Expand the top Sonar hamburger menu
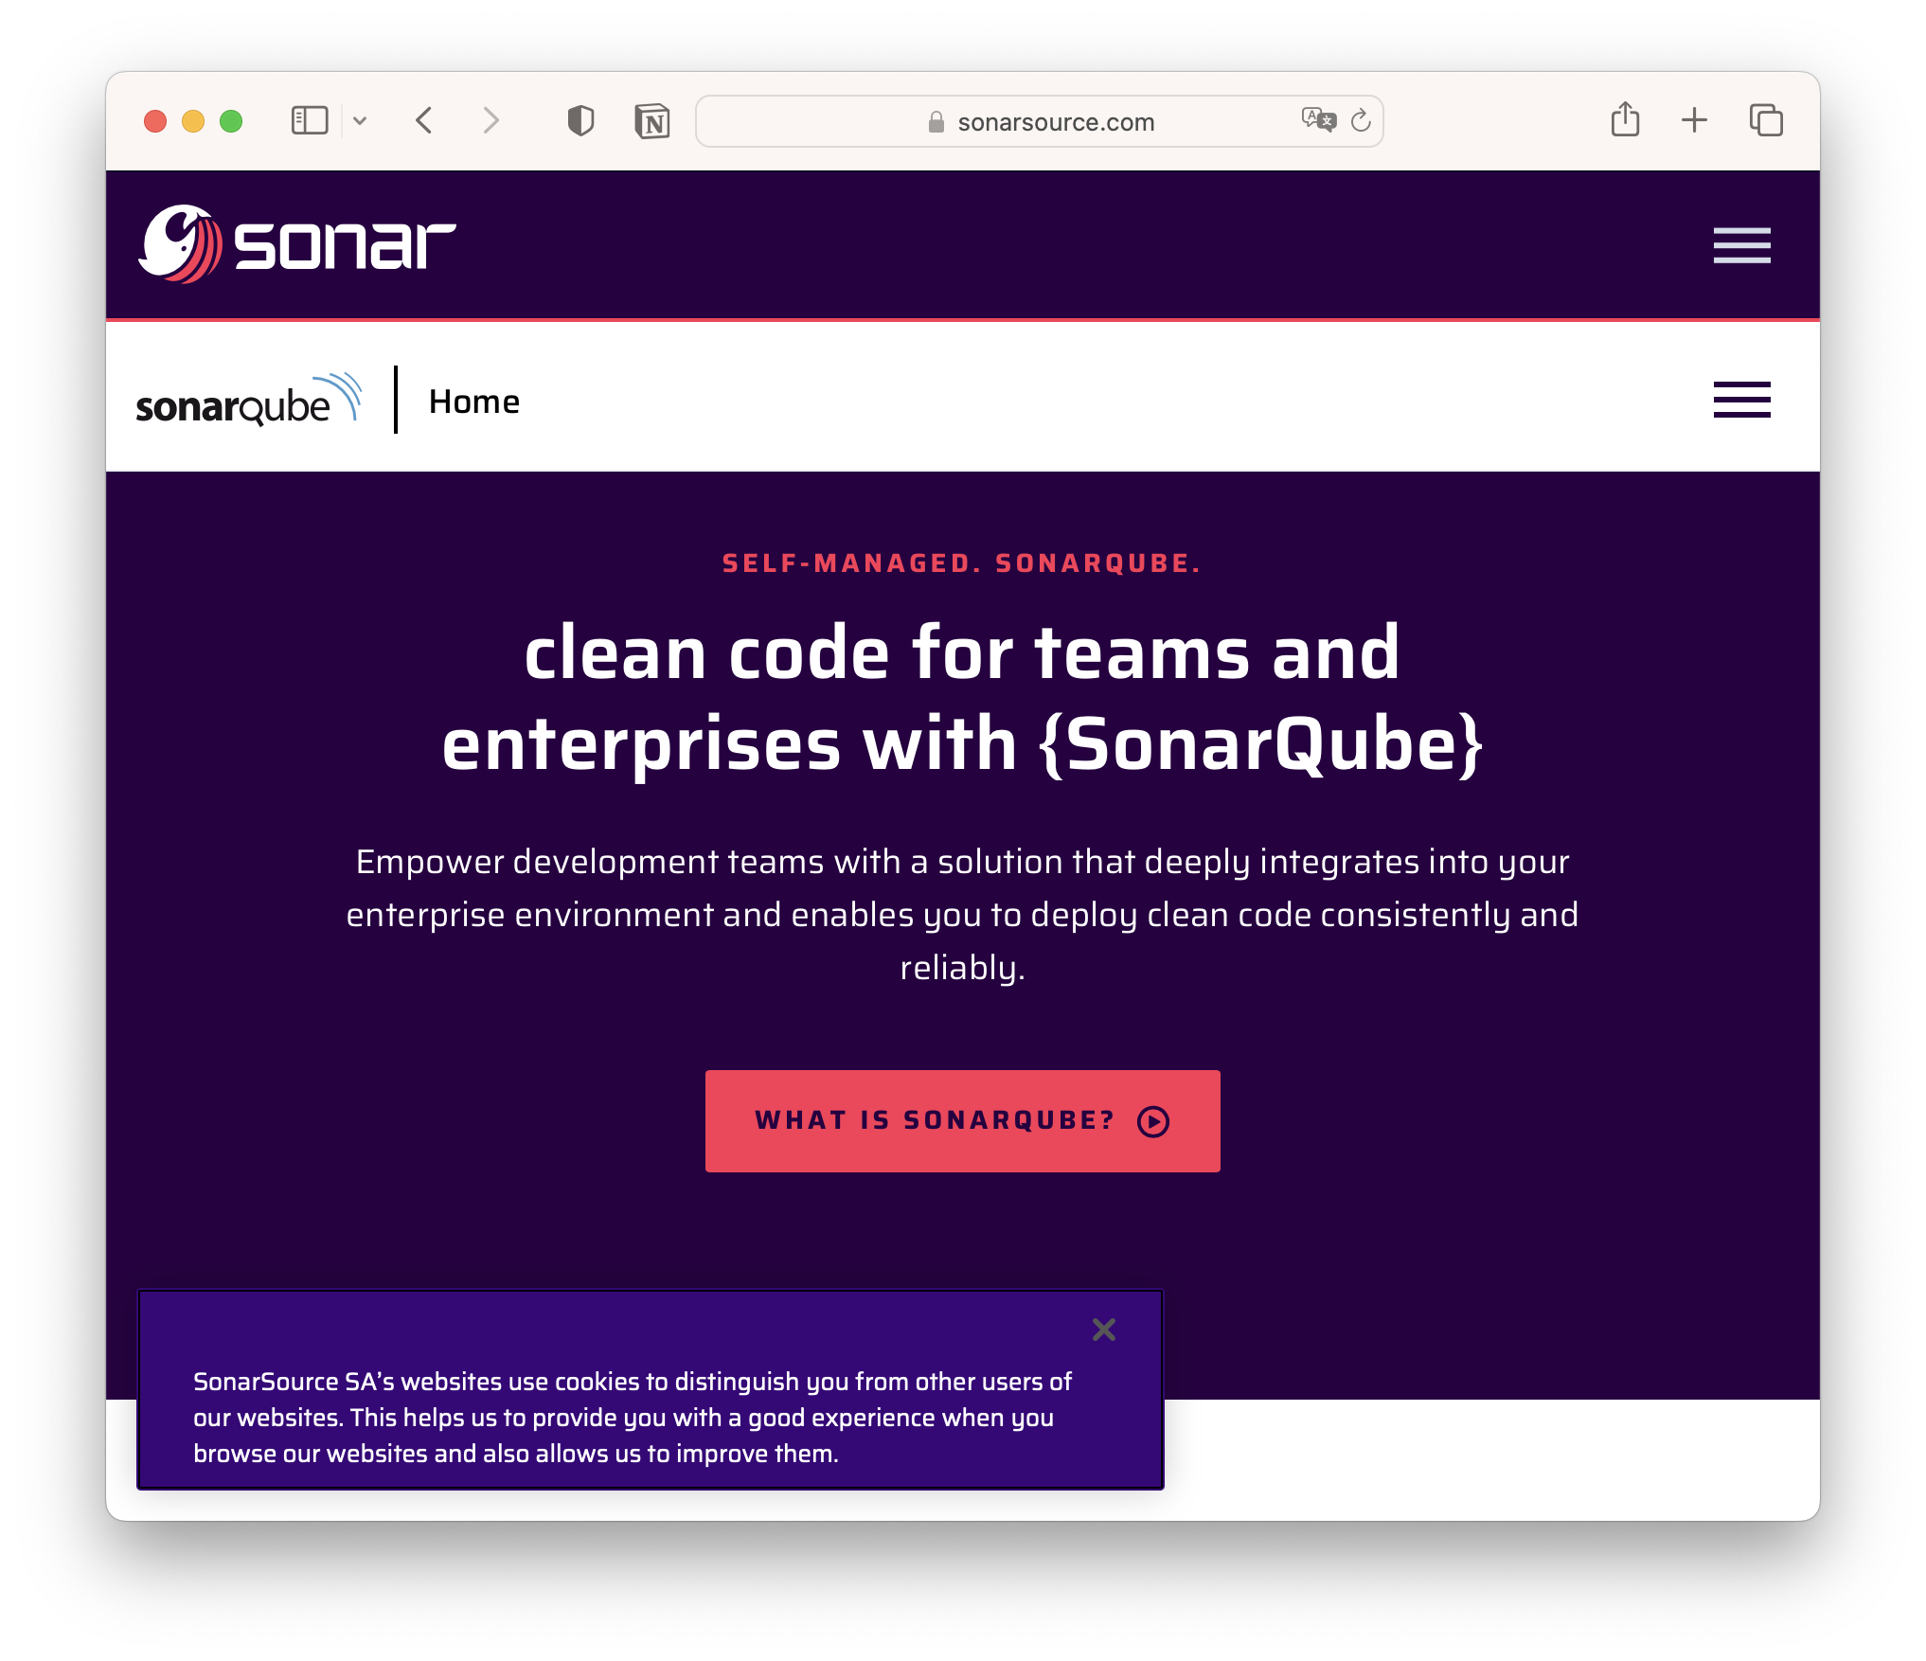This screenshot has width=1926, height=1661. (x=1741, y=245)
